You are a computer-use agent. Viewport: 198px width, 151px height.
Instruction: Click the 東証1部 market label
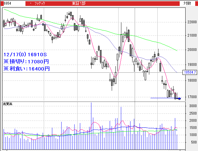[x=79, y=3]
